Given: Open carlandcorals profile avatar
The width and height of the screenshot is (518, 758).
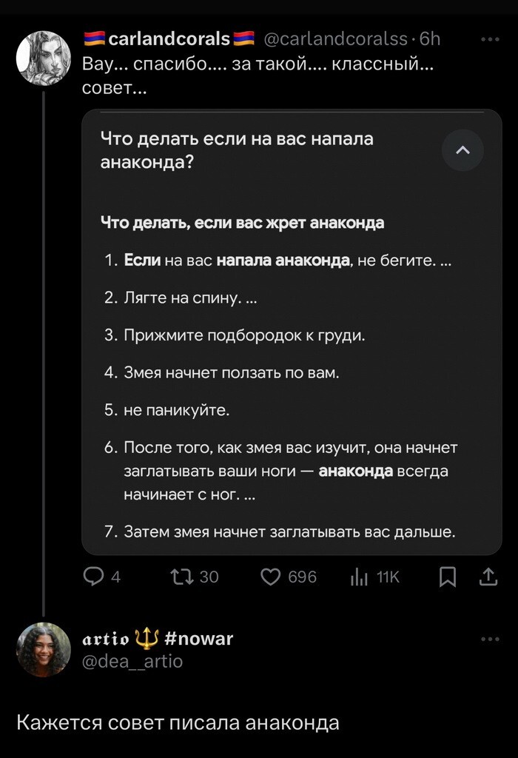Looking at the screenshot, I should pos(44,57).
